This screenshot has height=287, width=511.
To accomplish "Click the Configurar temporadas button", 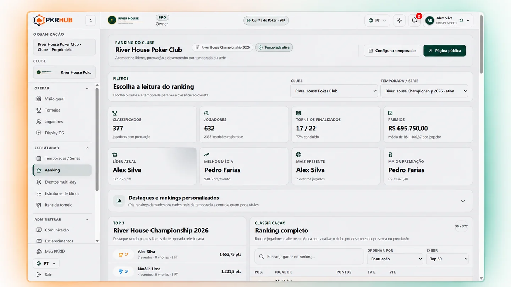I will tap(392, 51).
